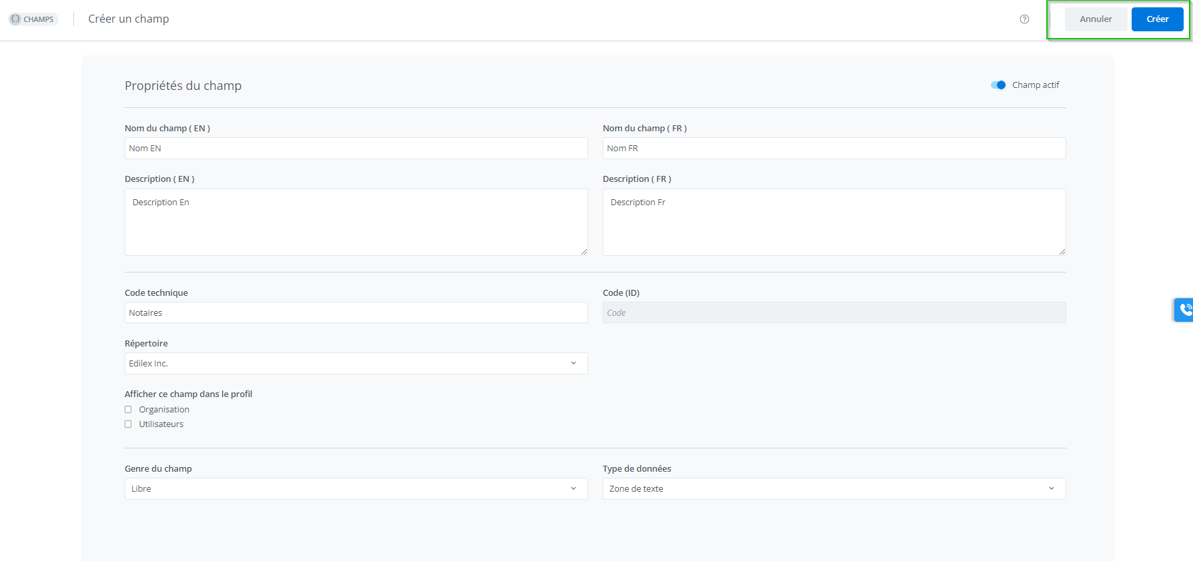
Task: Check the Organisation checkbox
Action: click(128, 410)
